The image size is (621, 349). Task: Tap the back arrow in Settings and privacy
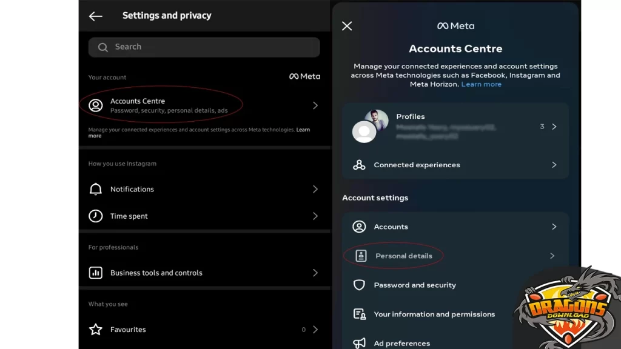point(96,16)
